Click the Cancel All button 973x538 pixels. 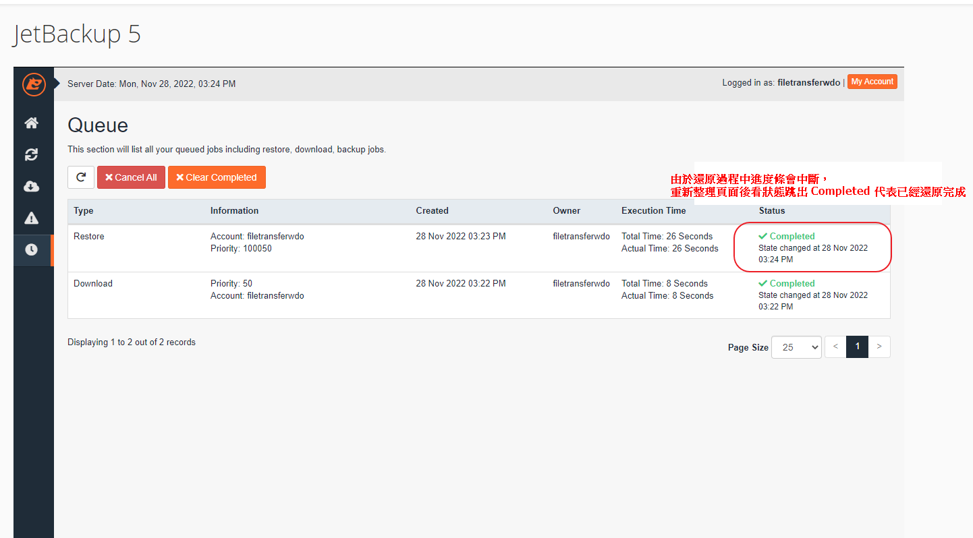[x=131, y=177]
